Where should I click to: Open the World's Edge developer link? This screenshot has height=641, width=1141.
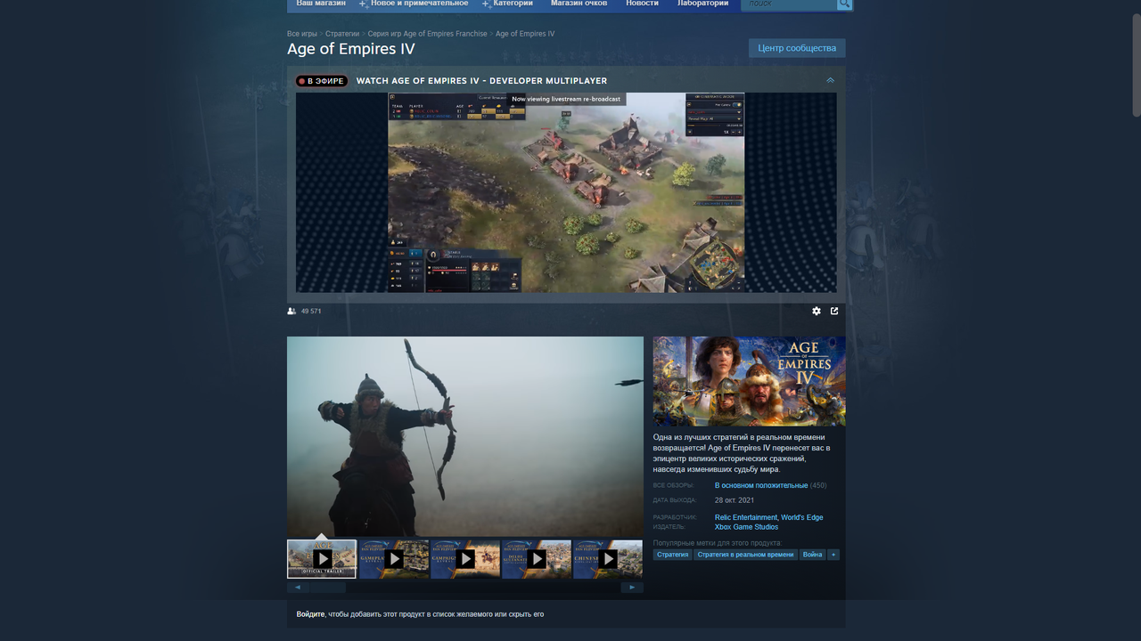[x=802, y=517]
